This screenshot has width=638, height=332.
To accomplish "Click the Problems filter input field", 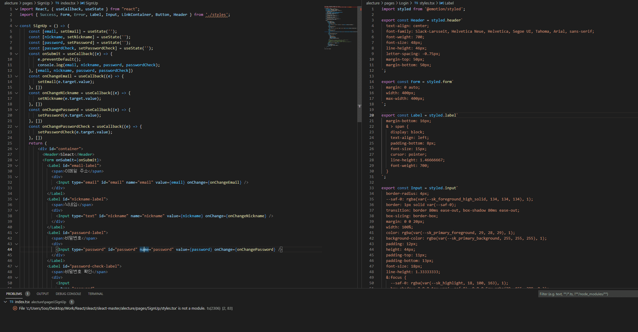I will (587, 294).
